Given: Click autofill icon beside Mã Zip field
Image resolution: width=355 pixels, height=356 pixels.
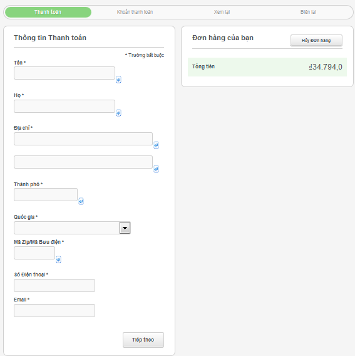Looking at the screenshot, I should click(58, 259).
